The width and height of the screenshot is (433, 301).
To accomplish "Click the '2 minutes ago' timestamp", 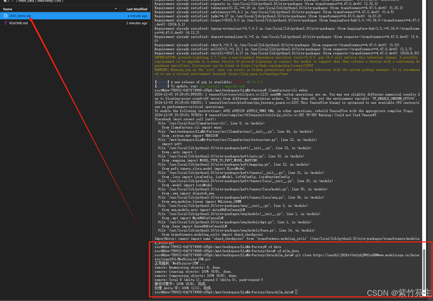I will pos(137,23).
